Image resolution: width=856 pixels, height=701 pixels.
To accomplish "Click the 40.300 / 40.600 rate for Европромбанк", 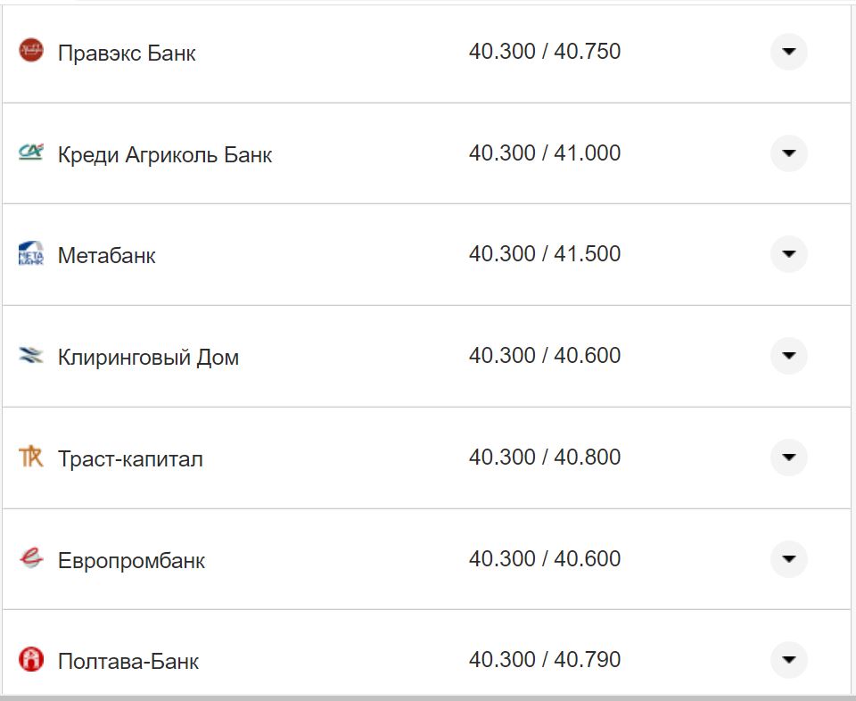I will coord(545,558).
